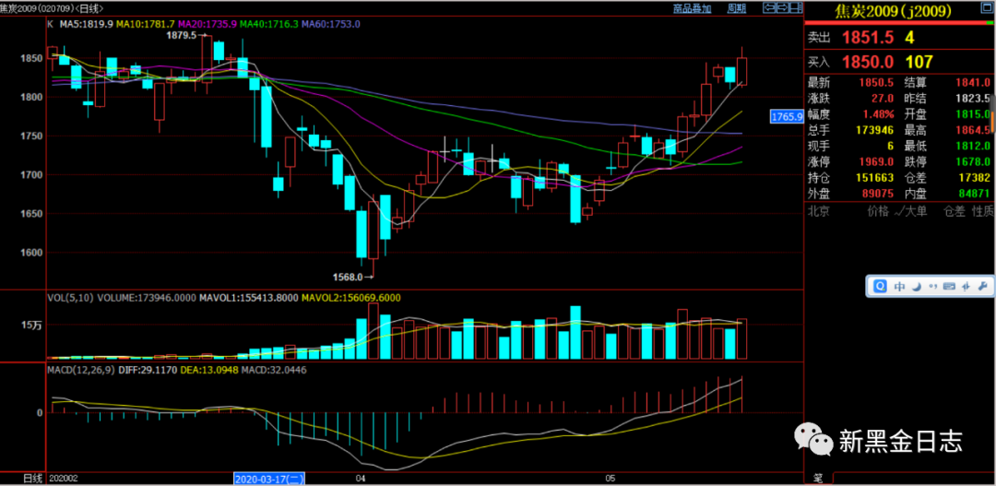Screen dimensions: 996x486
Task: Click 北京 time column header
Action: (x=818, y=211)
